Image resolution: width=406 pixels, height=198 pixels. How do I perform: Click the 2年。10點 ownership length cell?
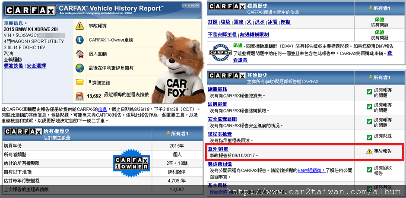[178, 163]
